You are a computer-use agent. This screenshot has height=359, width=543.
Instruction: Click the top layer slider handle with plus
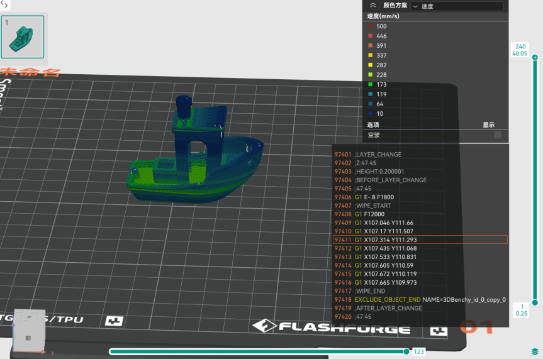[535, 58]
